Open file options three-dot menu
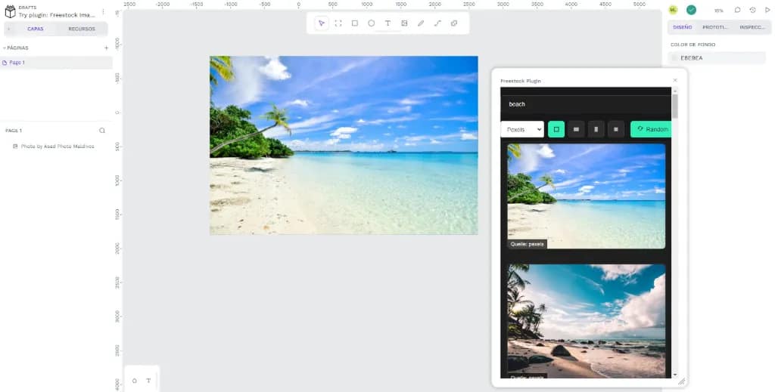This screenshot has height=392, width=775. 103,11
